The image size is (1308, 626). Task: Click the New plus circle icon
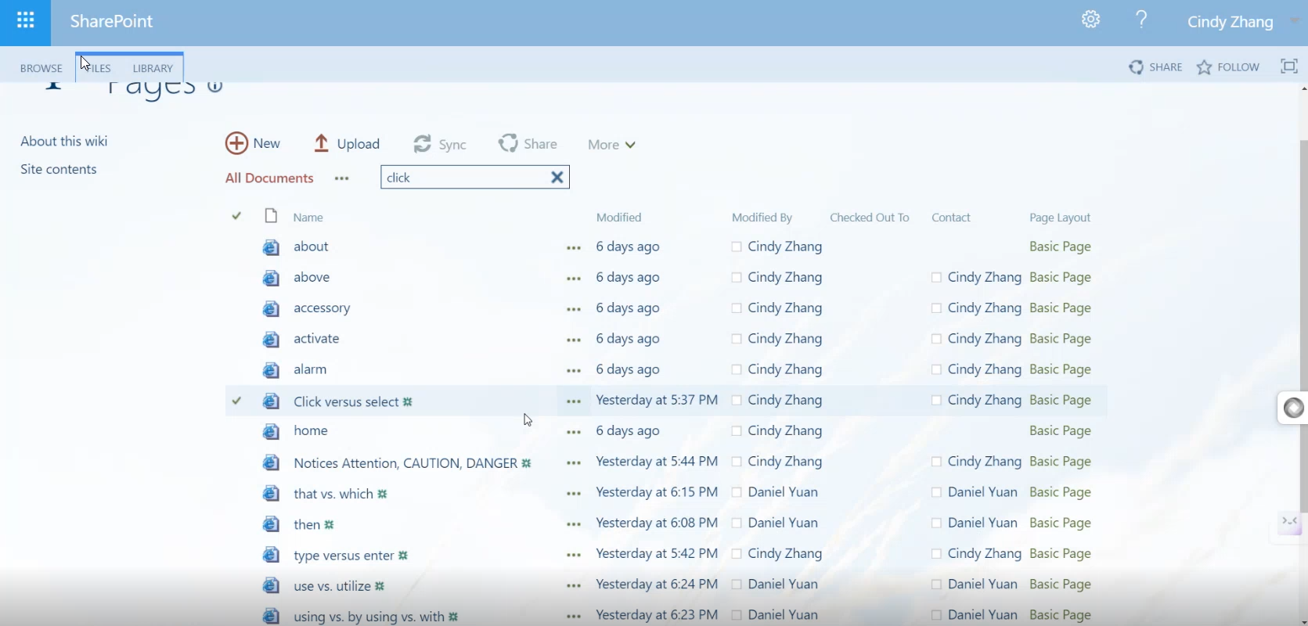[236, 143]
